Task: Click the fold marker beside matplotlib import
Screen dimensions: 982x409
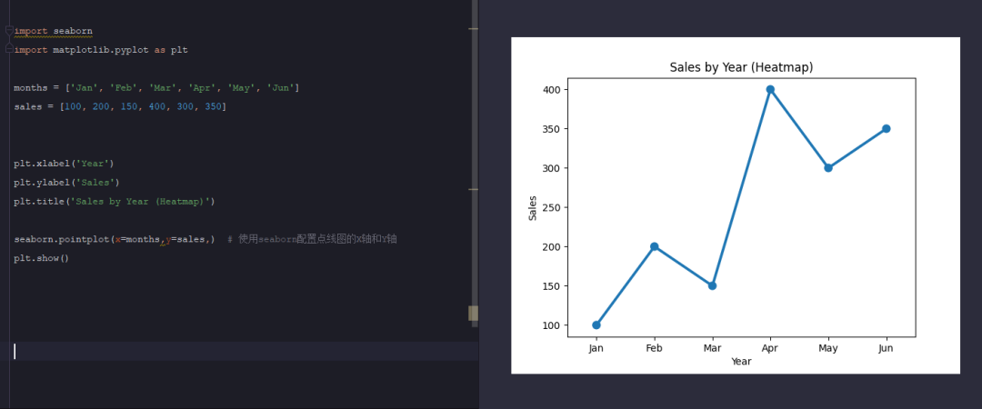Action: pyautogui.click(x=8, y=49)
